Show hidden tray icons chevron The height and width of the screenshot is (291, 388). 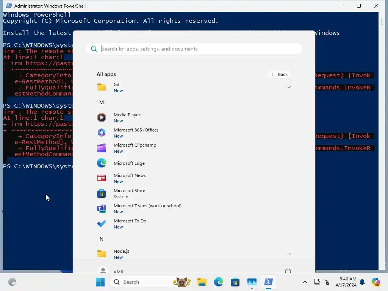305,282
